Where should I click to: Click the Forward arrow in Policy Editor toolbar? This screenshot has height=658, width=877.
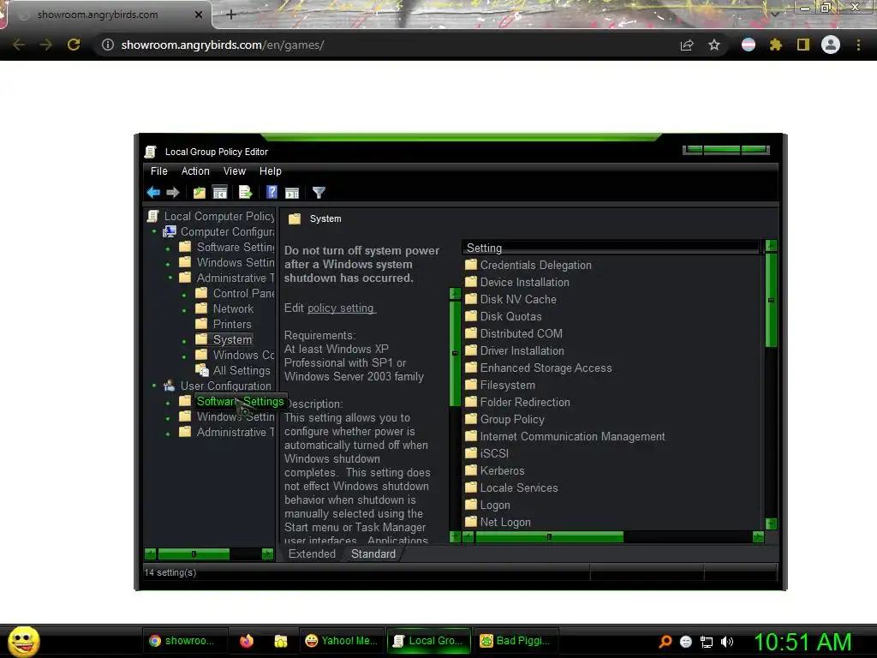point(173,193)
